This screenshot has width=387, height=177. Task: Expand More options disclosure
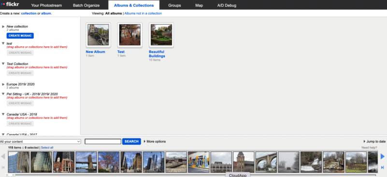(155, 141)
